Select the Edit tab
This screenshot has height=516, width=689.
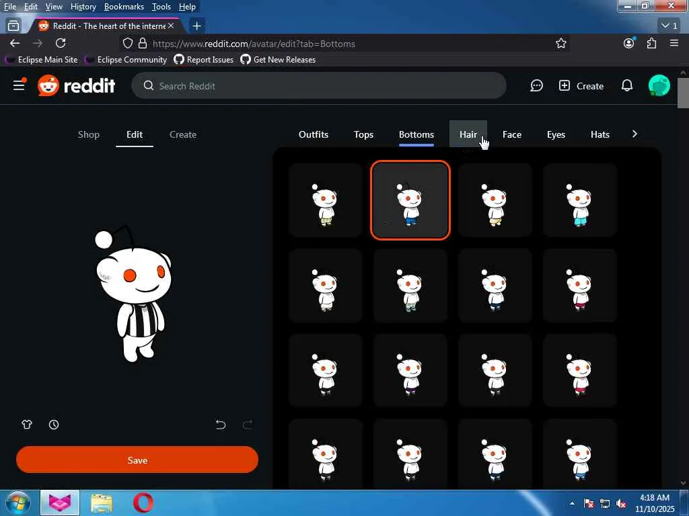click(135, 134)
